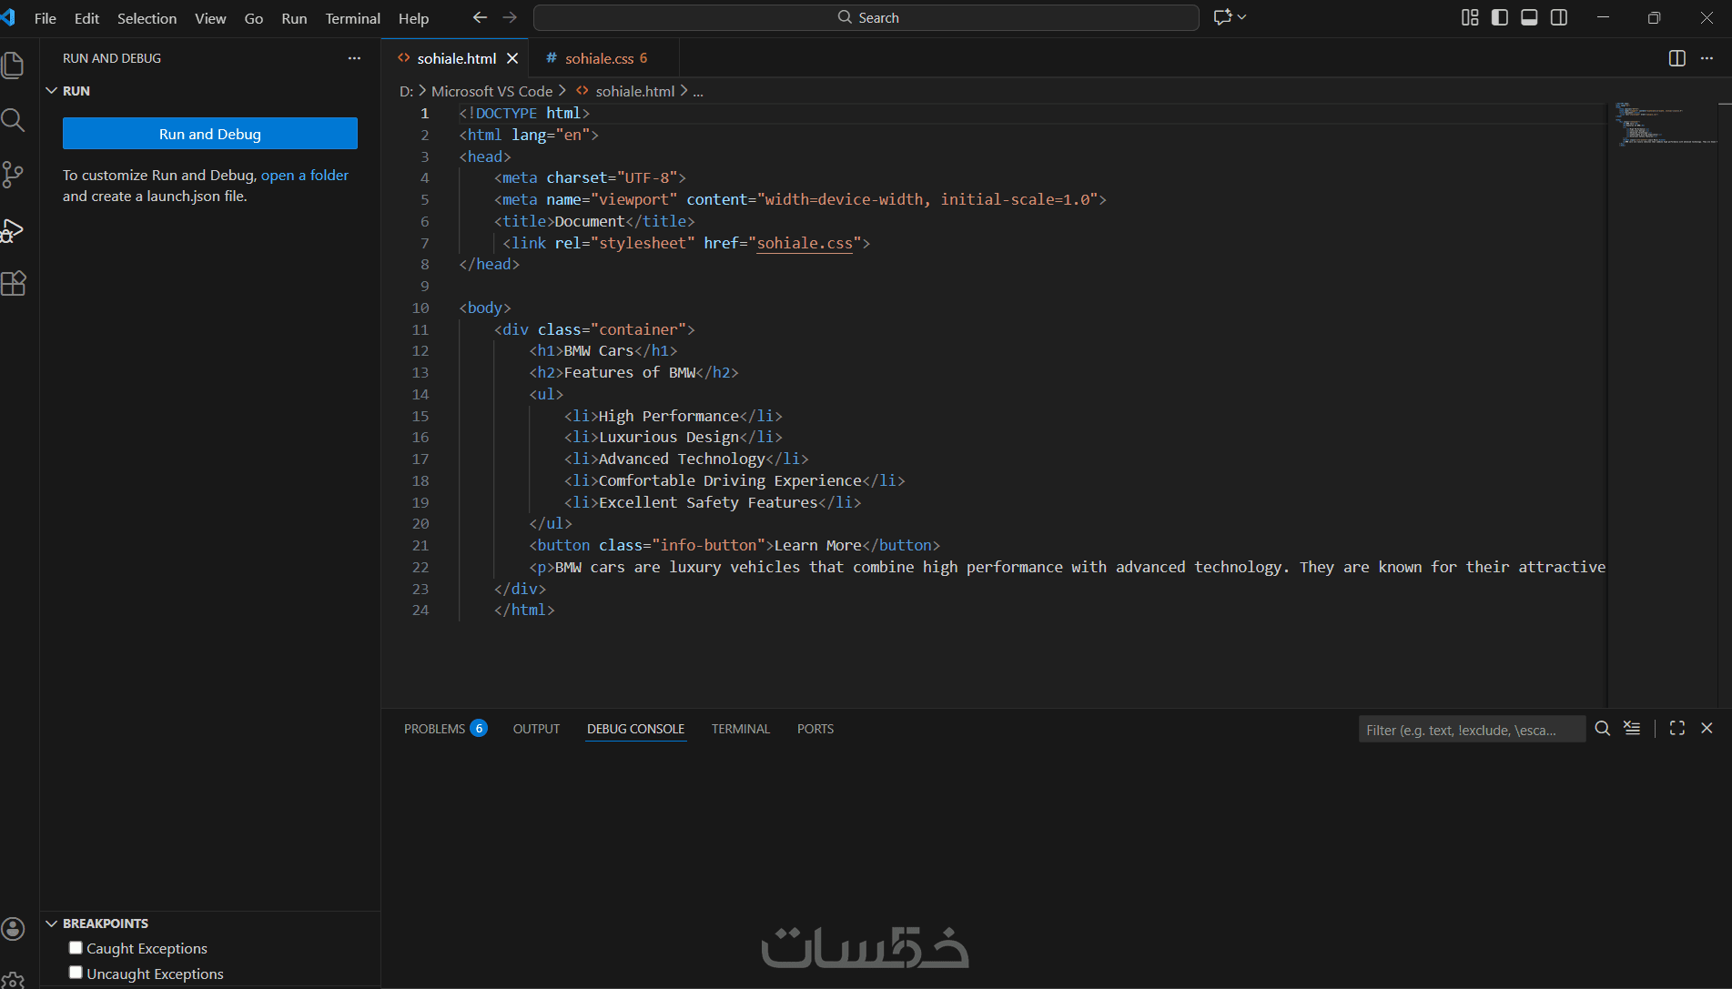Toggle the primary side bar layout icon
Image resolution: width=1732 pixels, height=989 pixels.
pos(1500,17)
